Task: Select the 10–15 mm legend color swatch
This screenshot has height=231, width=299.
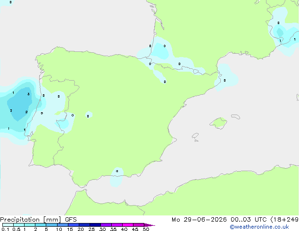Action: tap(63, 225)
